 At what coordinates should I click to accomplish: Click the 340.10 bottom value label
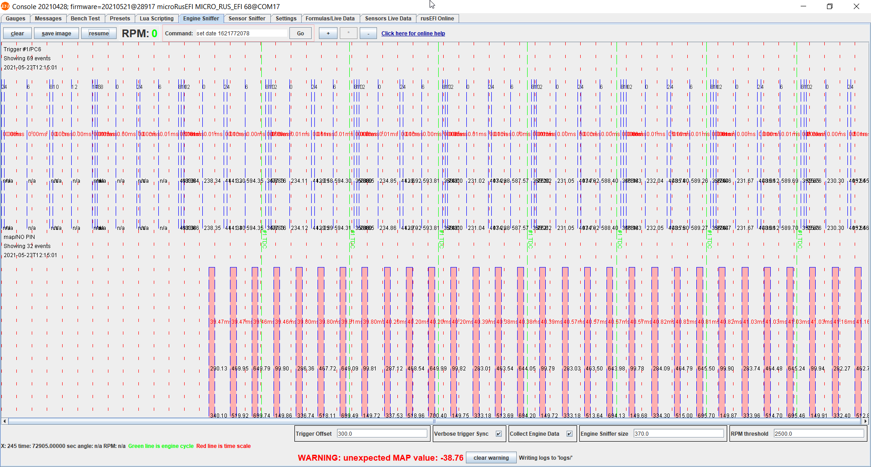(219, 415)
